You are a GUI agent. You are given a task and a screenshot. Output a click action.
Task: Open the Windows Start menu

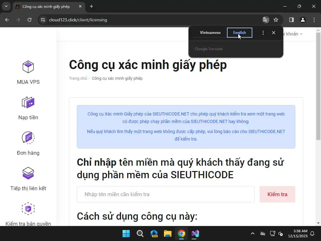(x=126, y=233)
